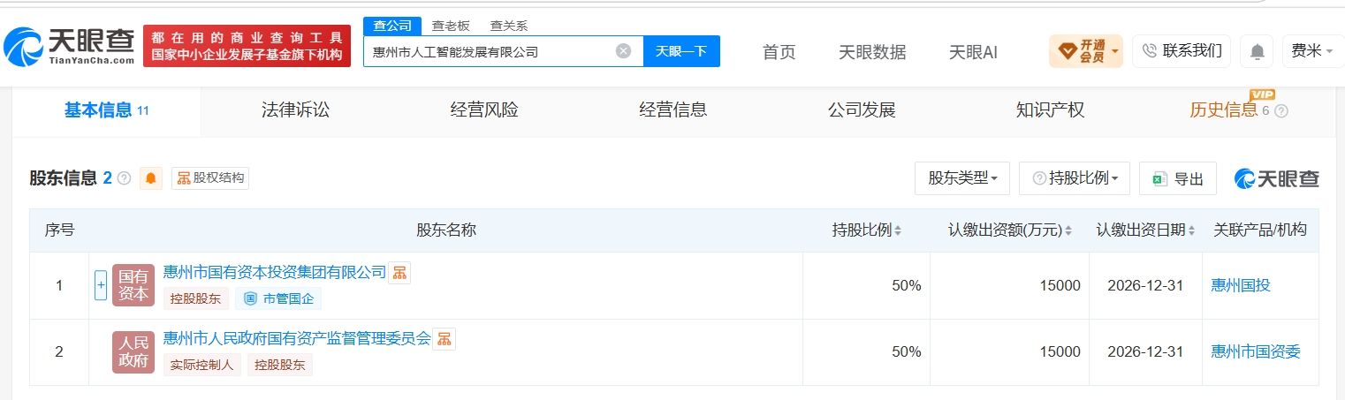Image resolution: width=1345 pixels, height=400 pixels.
Task: Select the 查老板 search tab
Action: pos(451,26)
